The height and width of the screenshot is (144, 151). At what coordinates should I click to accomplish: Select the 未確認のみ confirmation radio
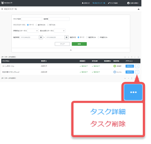pyautogui.click(x=98, y=37)
